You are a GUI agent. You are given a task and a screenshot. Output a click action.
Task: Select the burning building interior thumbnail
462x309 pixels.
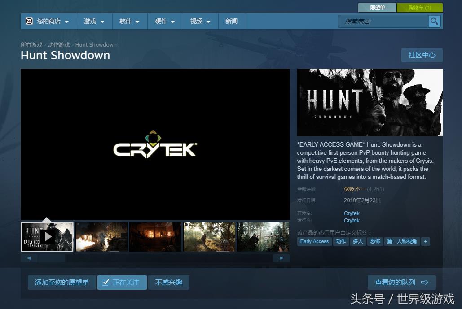pos(155,237)
